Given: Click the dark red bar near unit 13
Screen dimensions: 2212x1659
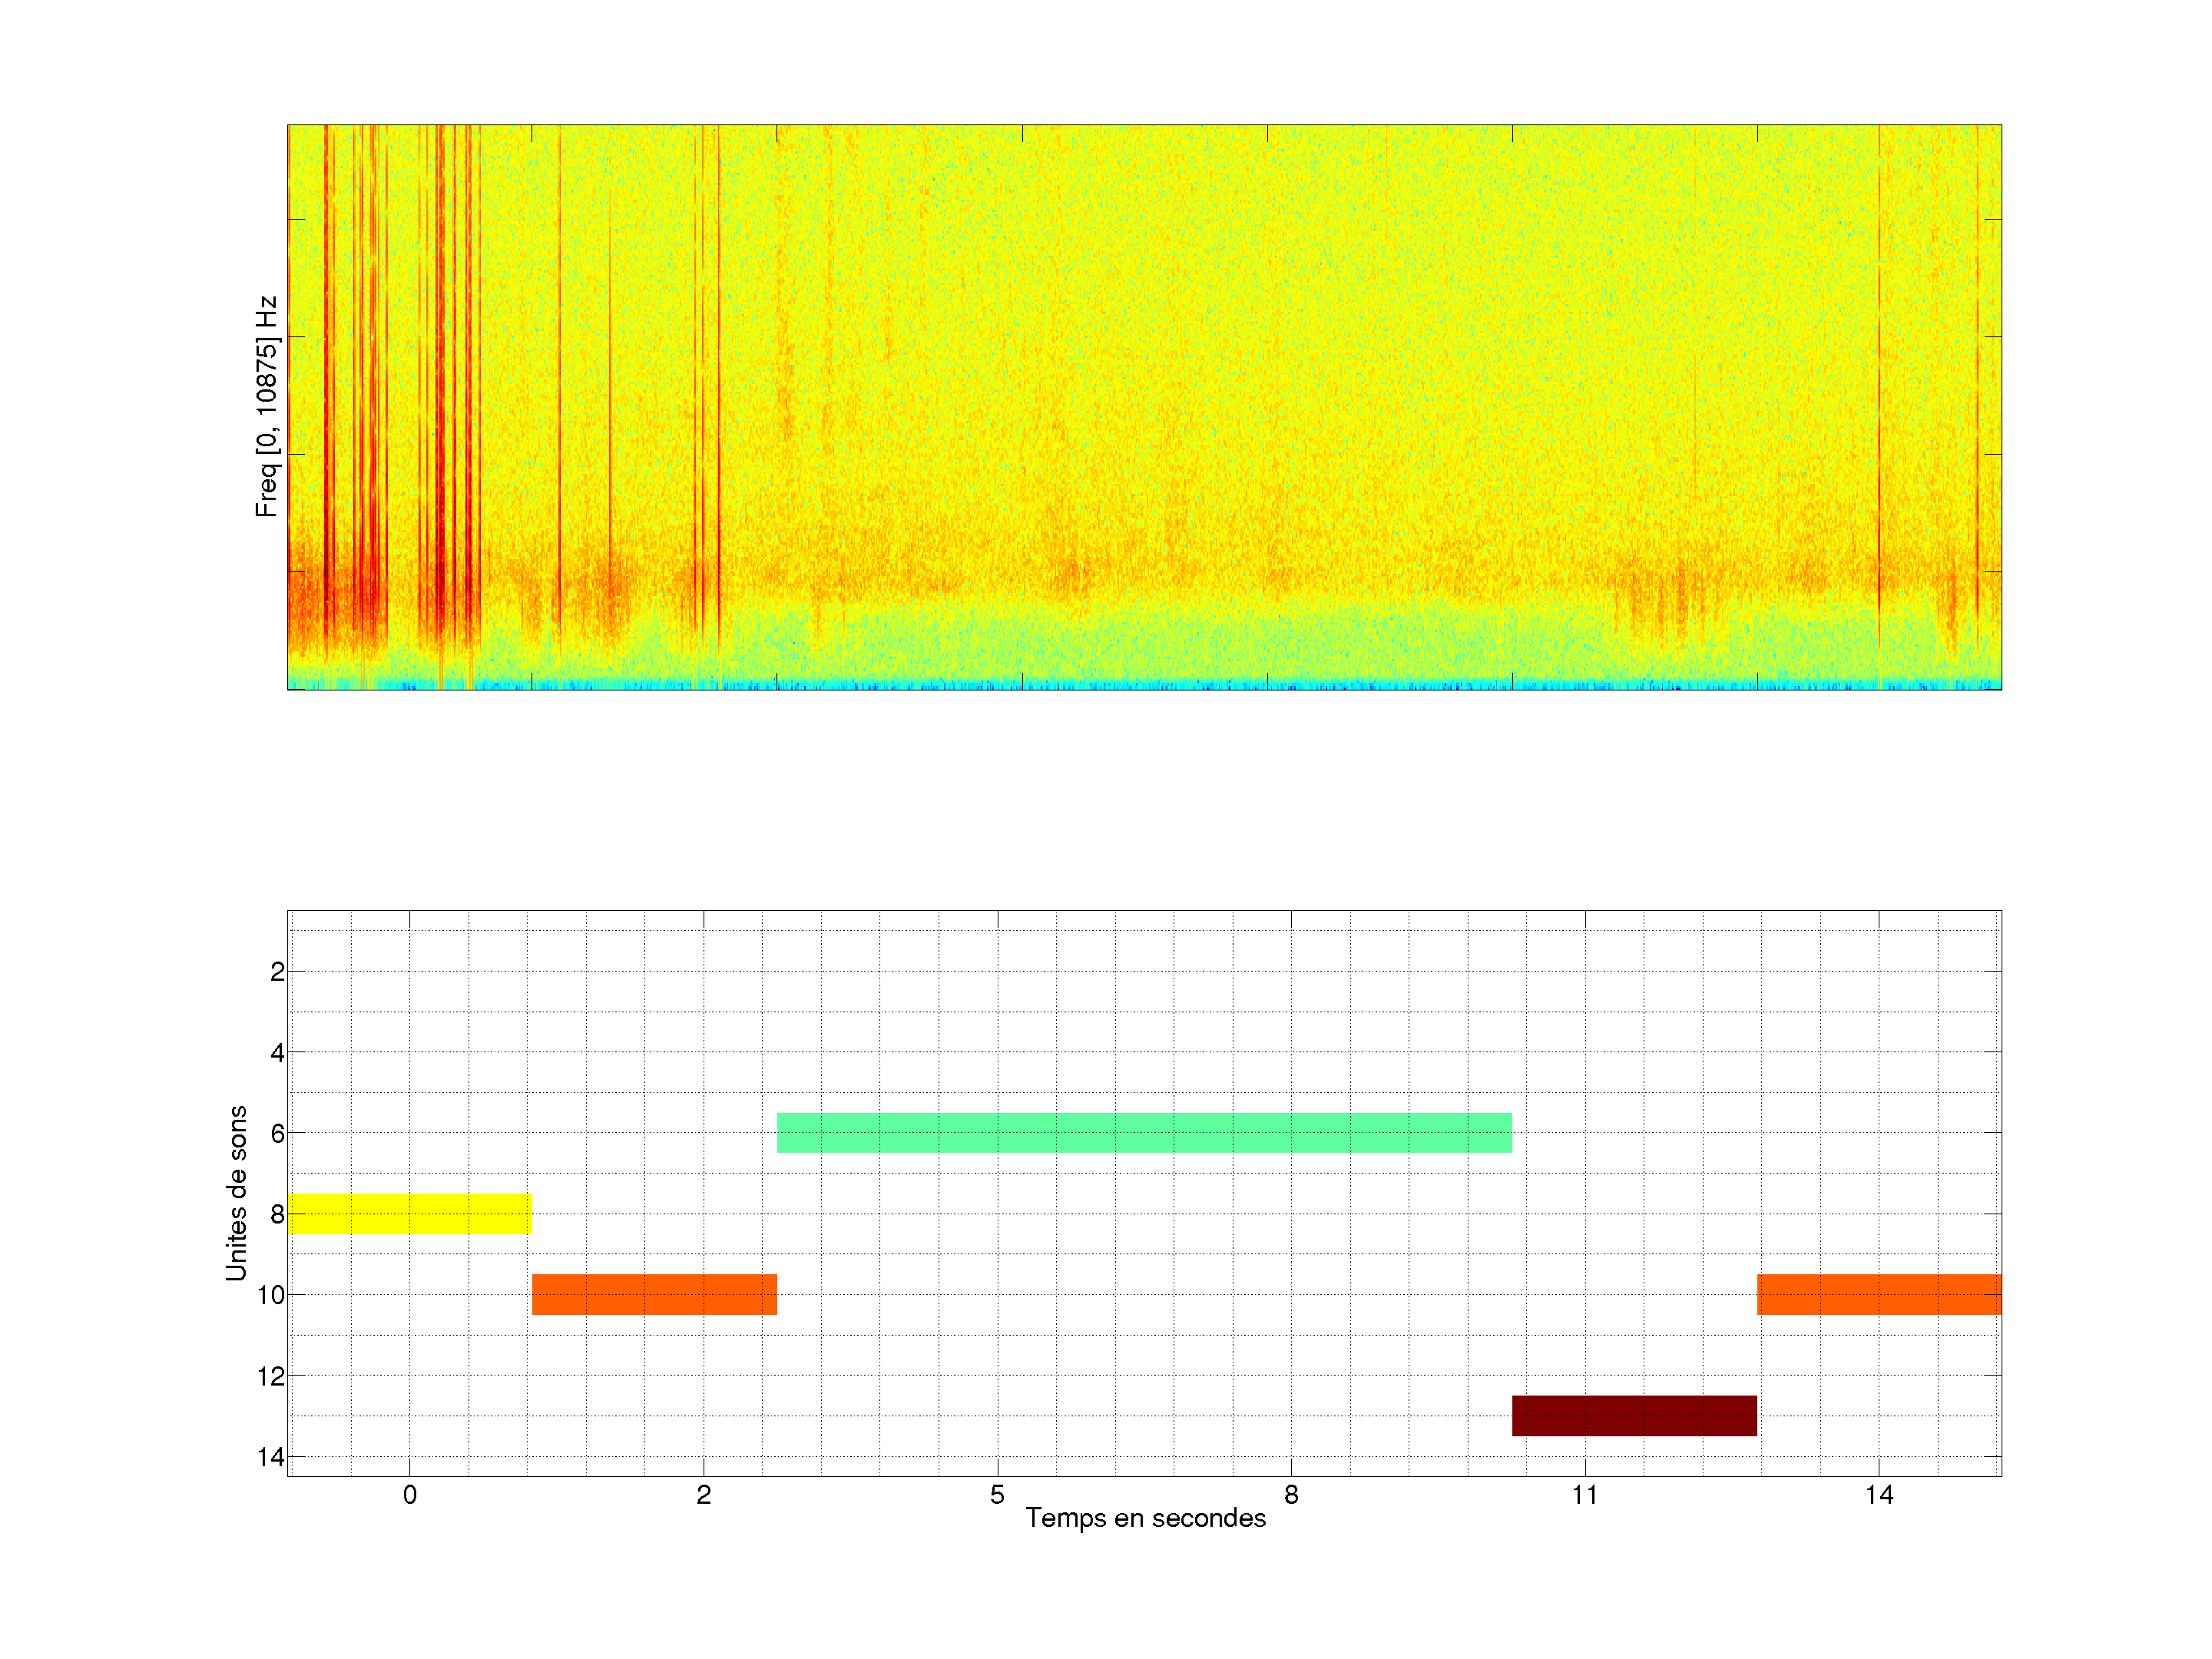Looking at the screenshot, I should pyautogui.click(x=1634, y=1415).
